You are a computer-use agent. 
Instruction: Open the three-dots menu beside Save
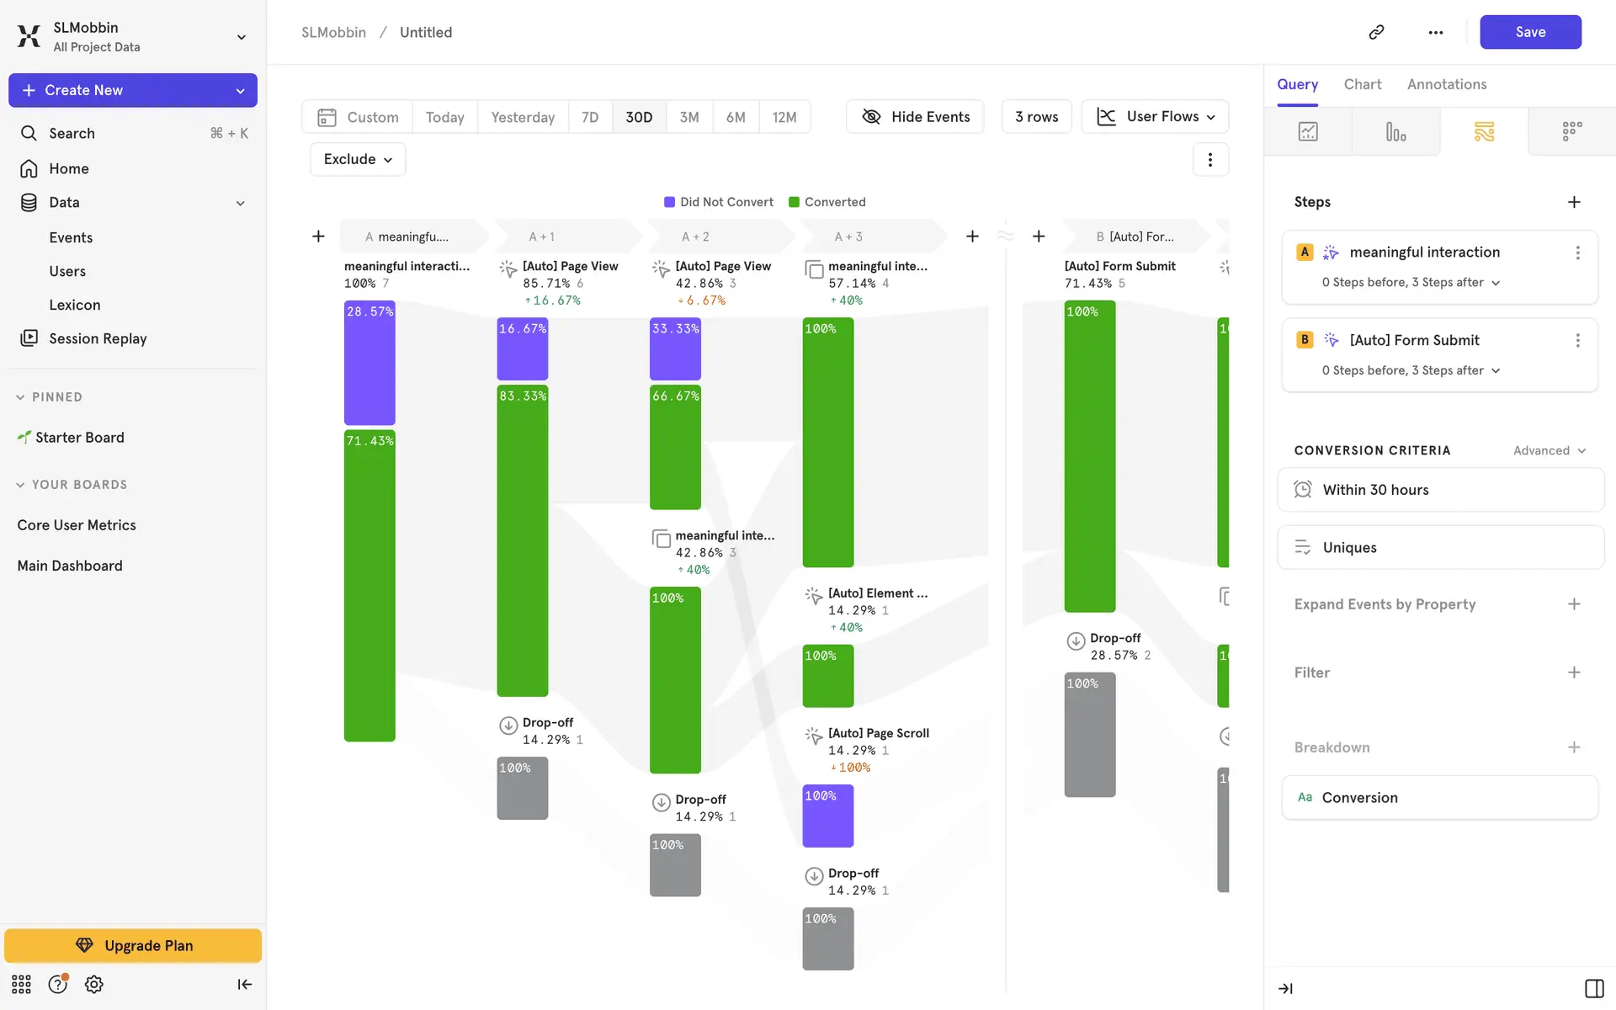1436,32
